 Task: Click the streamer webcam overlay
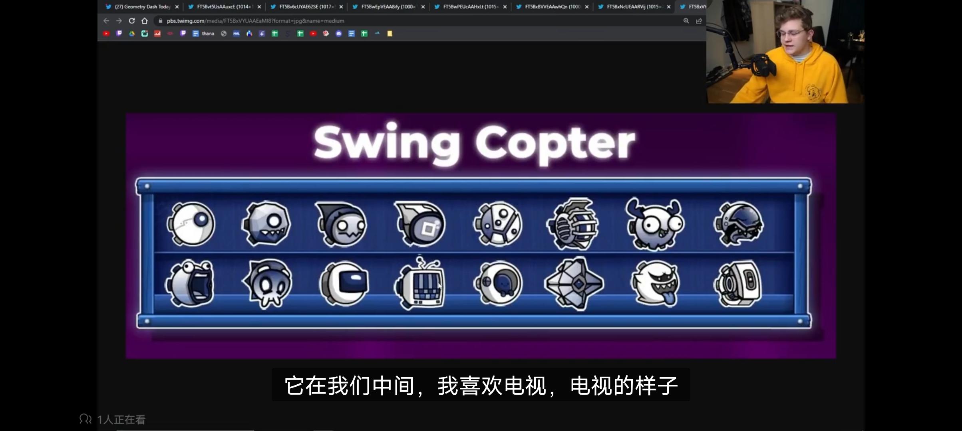(785, 52)
